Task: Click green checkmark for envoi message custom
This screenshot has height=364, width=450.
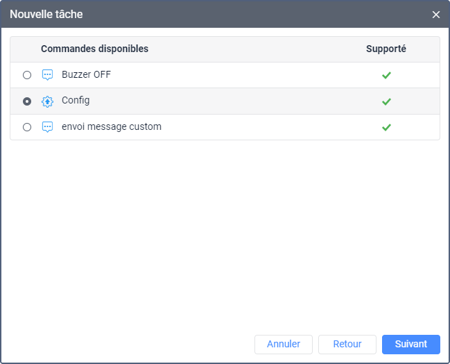Action: (x=386, y=127)
